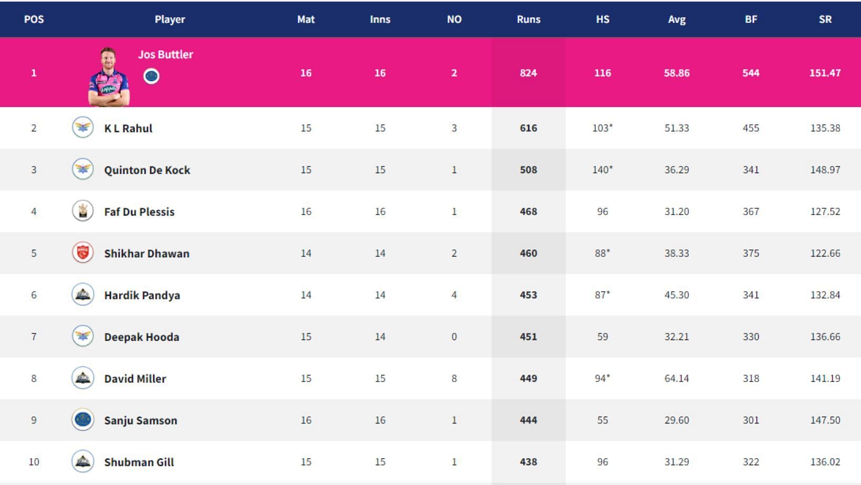Screen dimensions: 861x485
Task: Click Quinton De Kock's team logo icon
Action: coord(82,169)
